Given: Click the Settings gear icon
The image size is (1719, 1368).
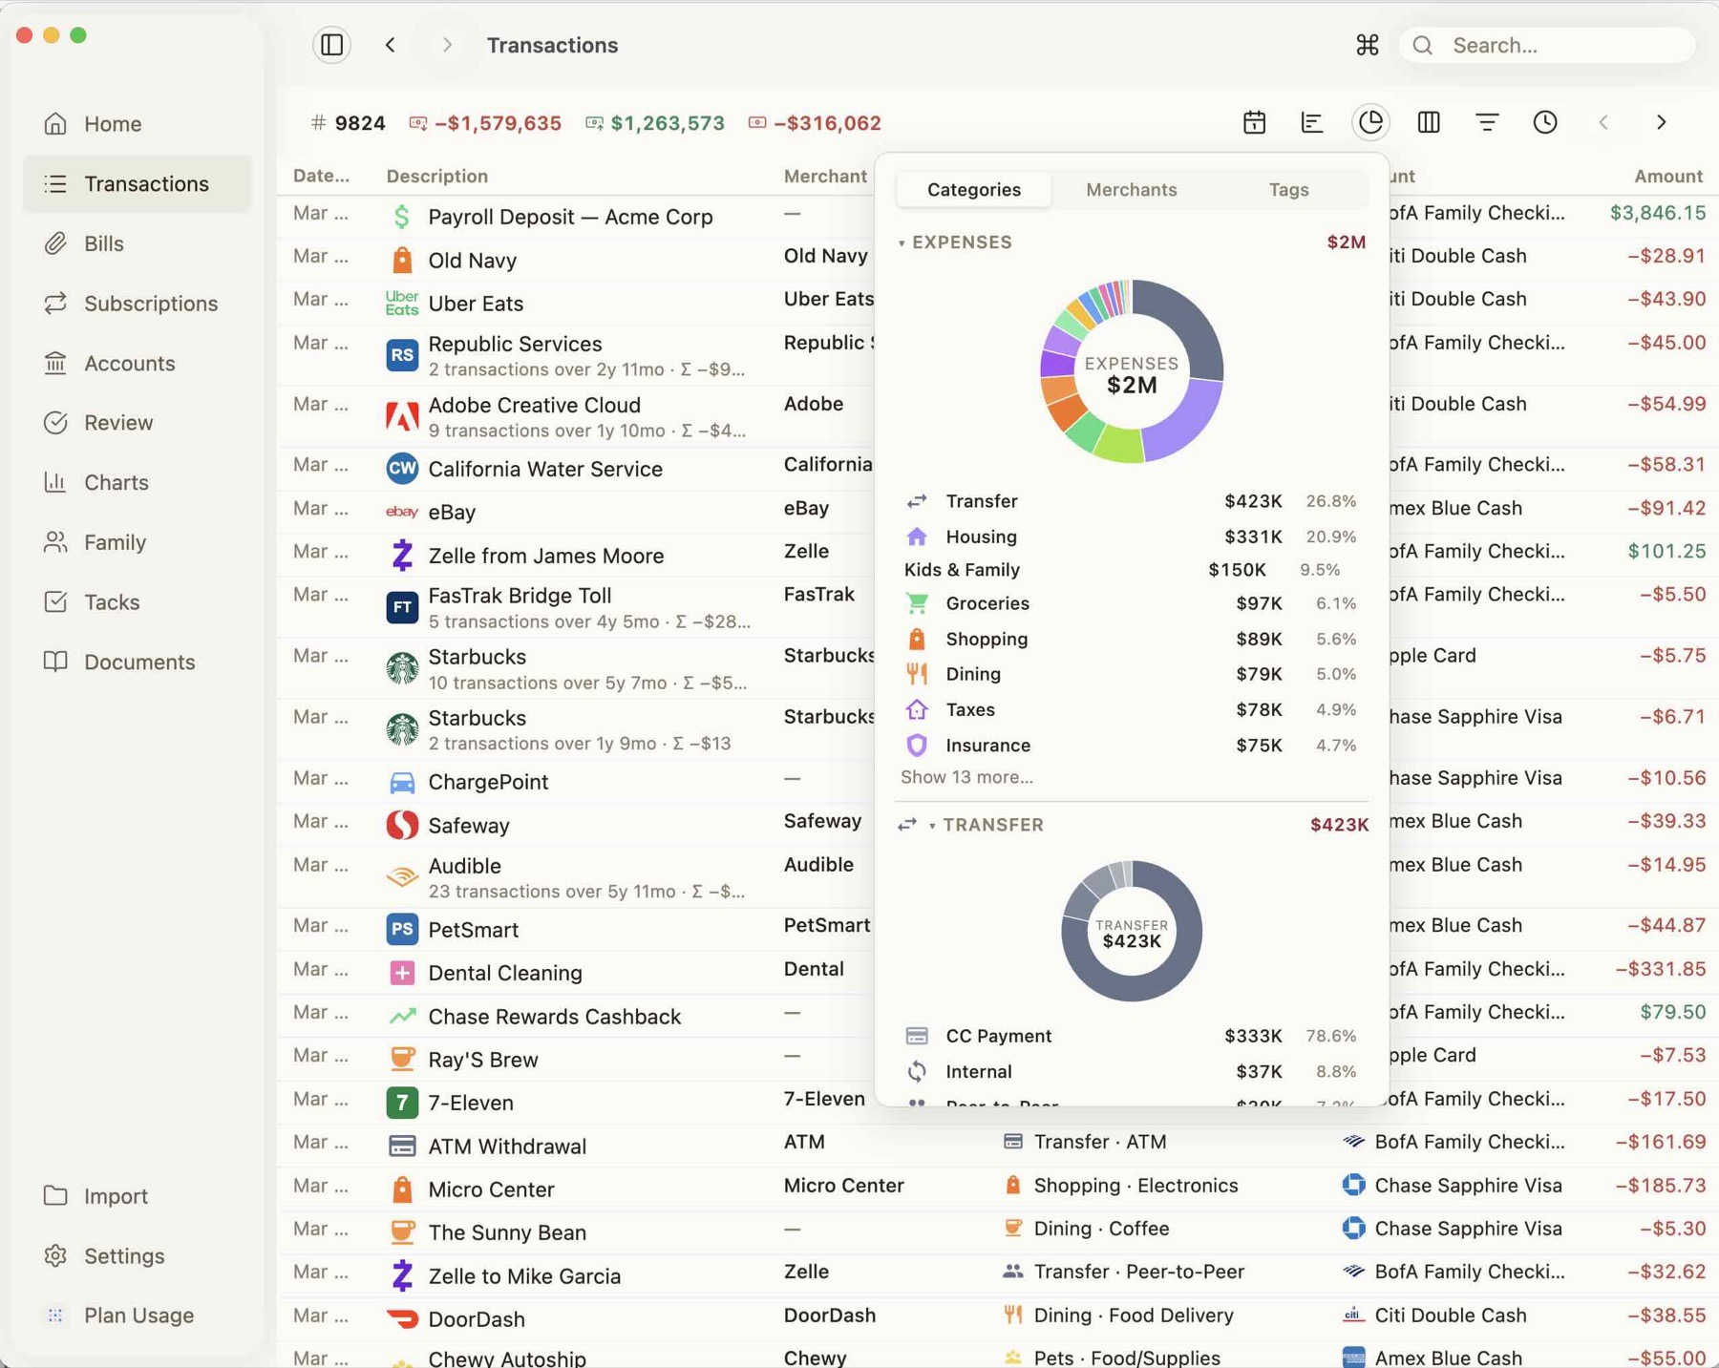Looking at the screenshot, I should 55,1255.
